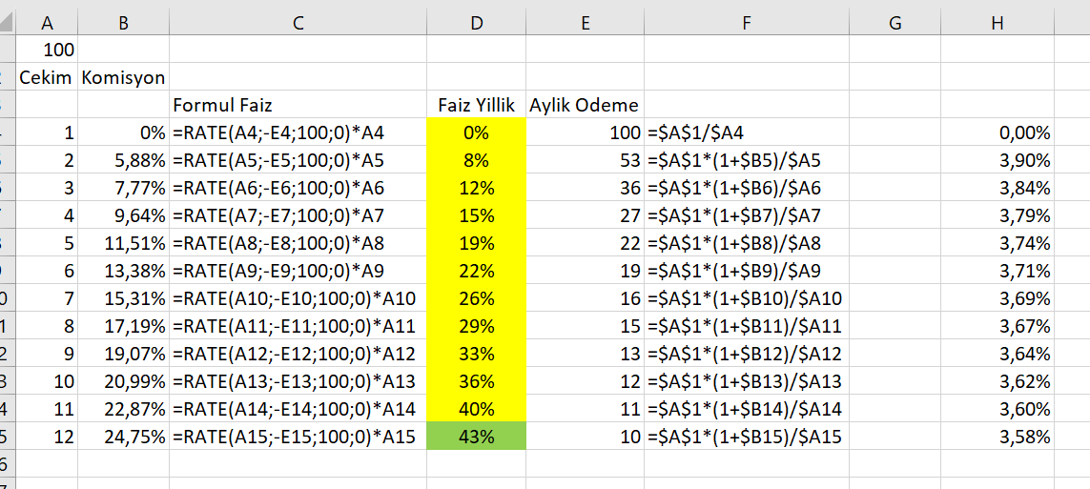This screenshot has height=489, width=1090.
Task: Select the Komisyon header cell
Action: tap(124, 77)
